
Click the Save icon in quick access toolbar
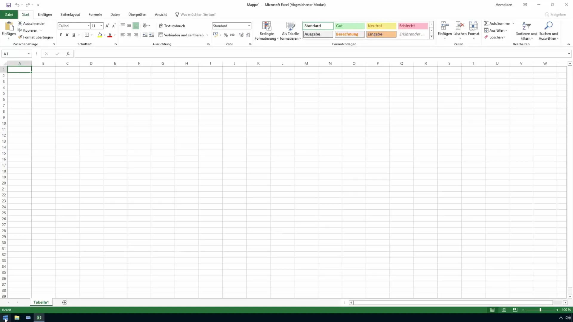[9, 5]
